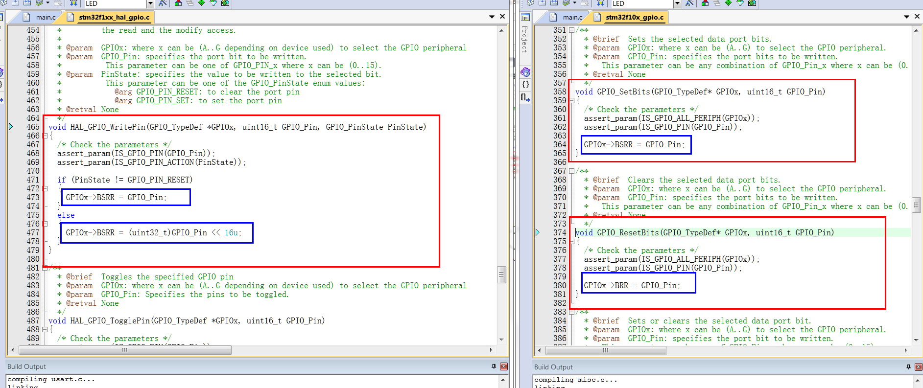Open LED target dropdown in right window

coord(678,3)
